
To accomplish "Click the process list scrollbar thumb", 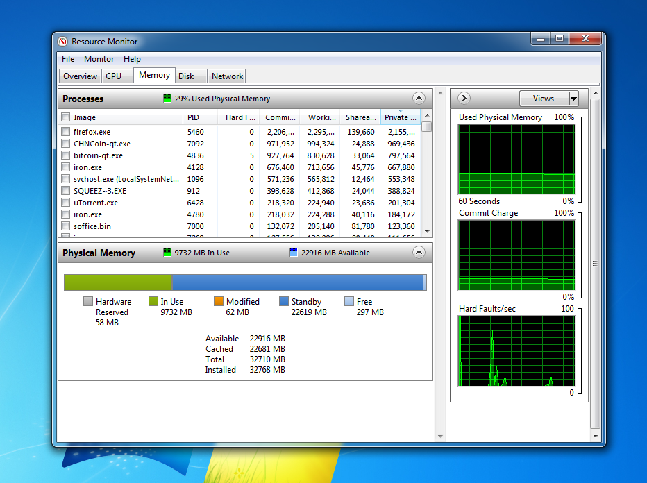I will 427,126.
